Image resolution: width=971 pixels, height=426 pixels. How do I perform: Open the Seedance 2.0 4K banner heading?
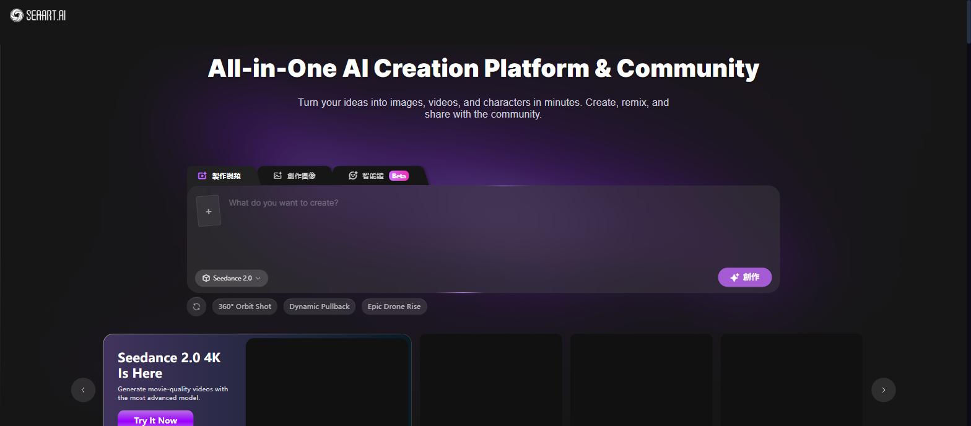pyautogui.click(x=169, y=365)
